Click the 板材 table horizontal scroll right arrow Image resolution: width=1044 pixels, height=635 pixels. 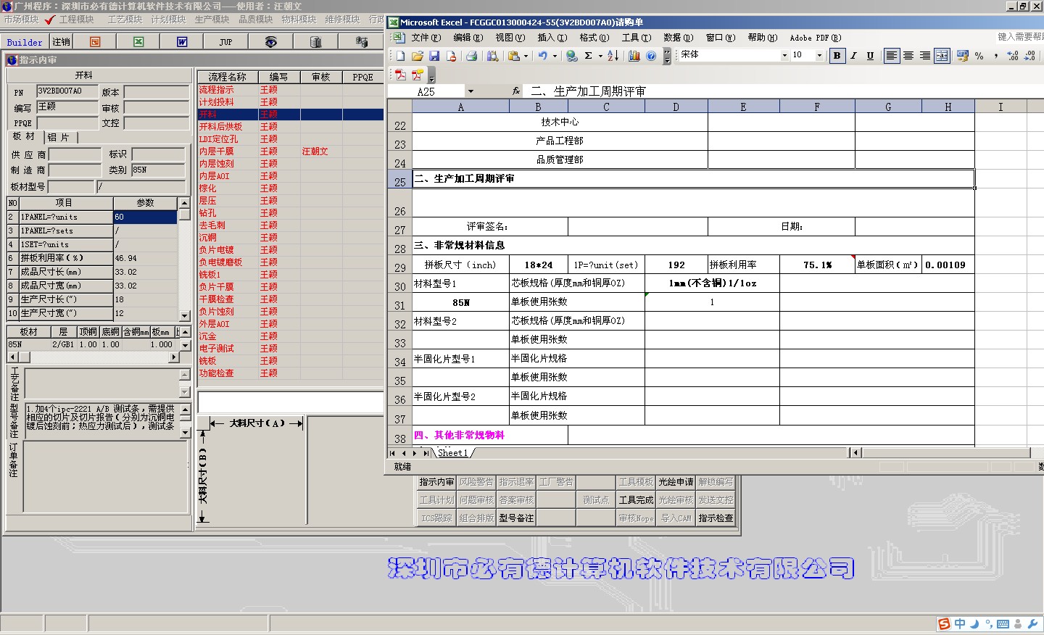(173, 357)
